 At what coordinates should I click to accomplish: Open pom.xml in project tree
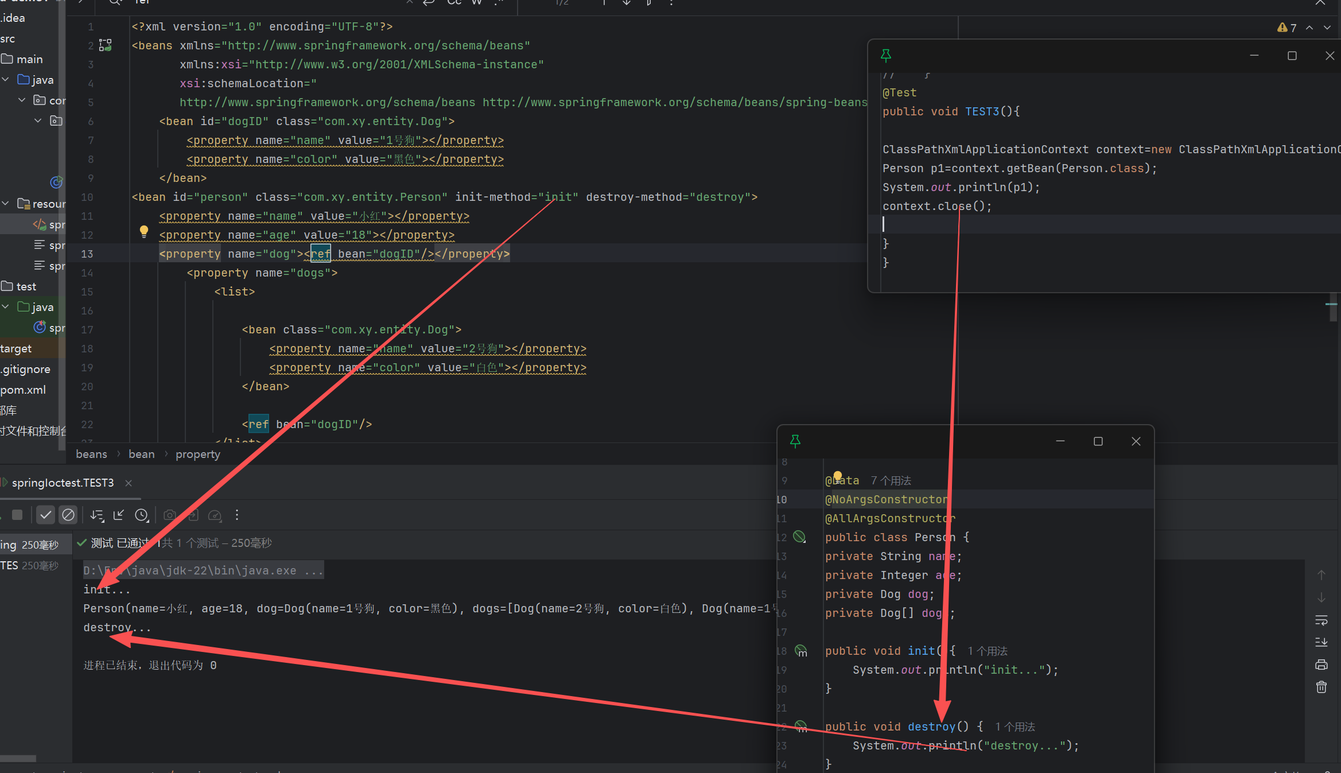point(23,390)
